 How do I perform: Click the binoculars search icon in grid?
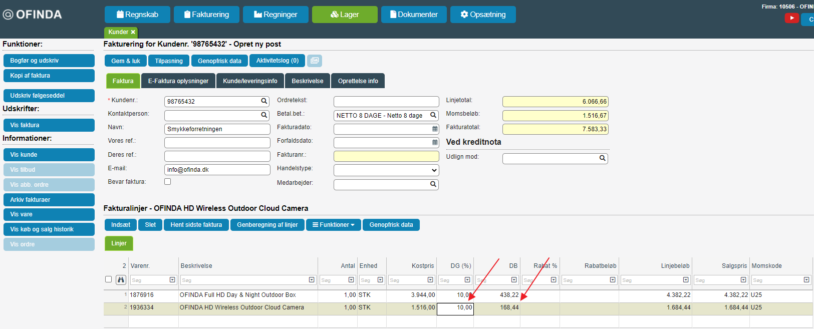coord(121,280)
